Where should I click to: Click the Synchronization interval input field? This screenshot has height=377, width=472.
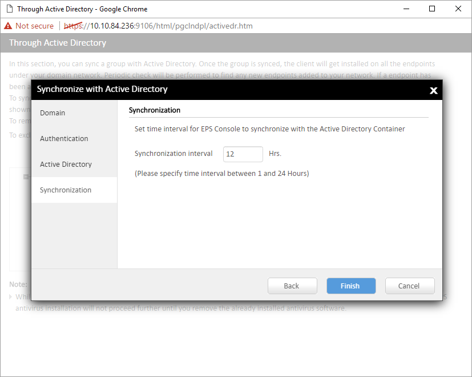click(243, 154)
